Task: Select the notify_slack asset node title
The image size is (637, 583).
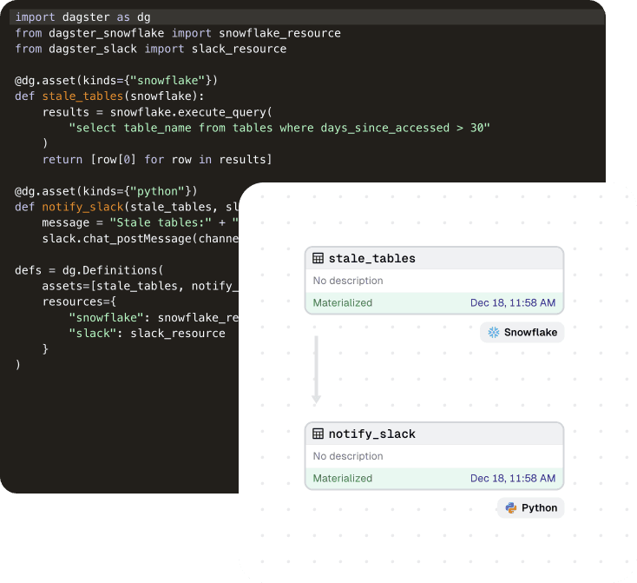Action: point(371,434)
